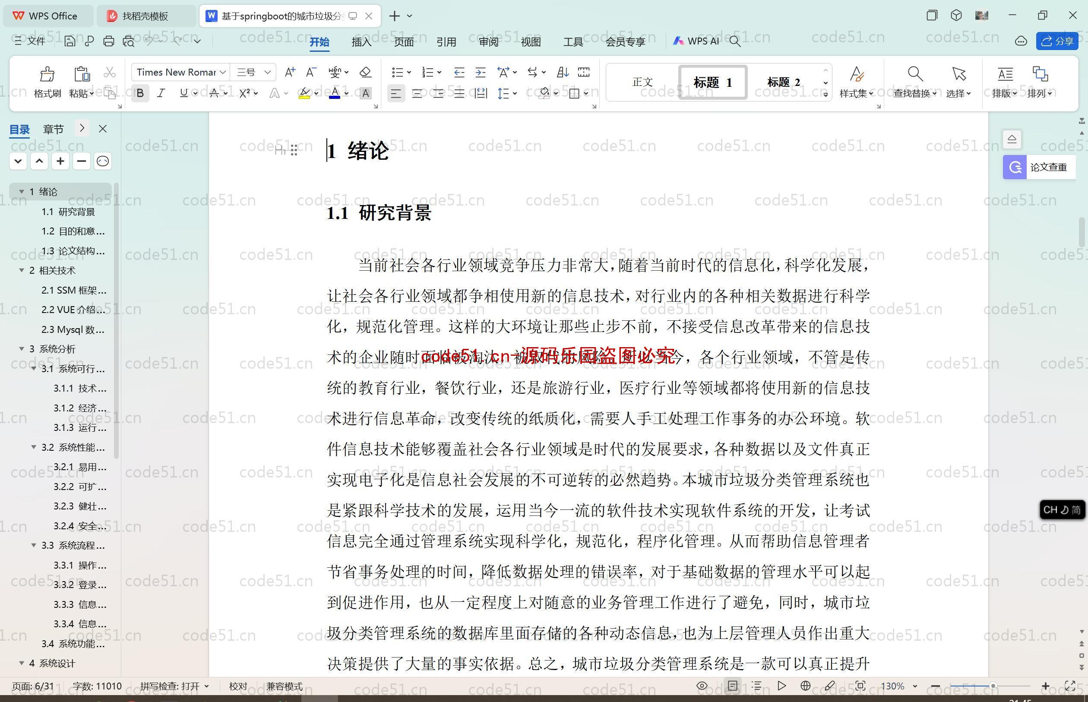Collapse the '3.2 系统性能' outline node

[x=33, y=447]
